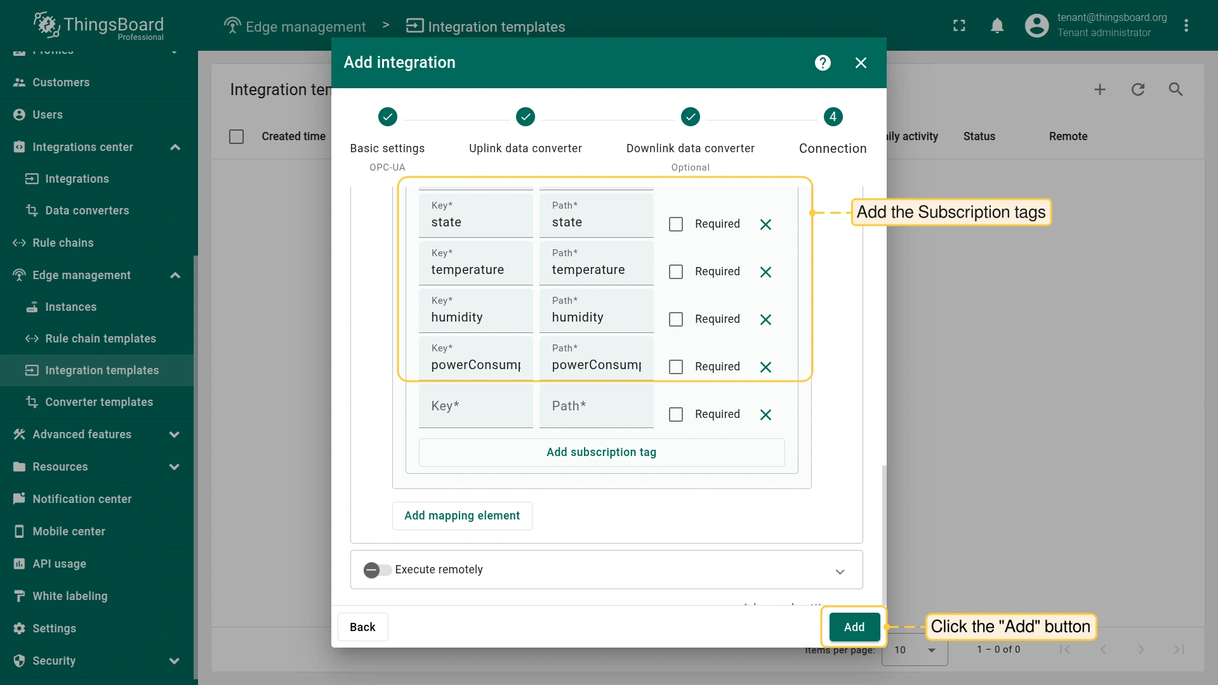1218x685 pixels.
Task: Check Required for the state tag
Action: coord(676,225)
